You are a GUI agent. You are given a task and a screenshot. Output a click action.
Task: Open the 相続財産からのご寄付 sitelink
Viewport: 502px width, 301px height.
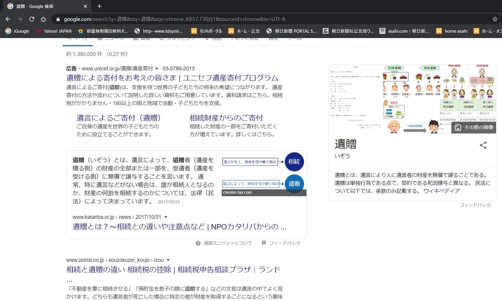[226, 118]
